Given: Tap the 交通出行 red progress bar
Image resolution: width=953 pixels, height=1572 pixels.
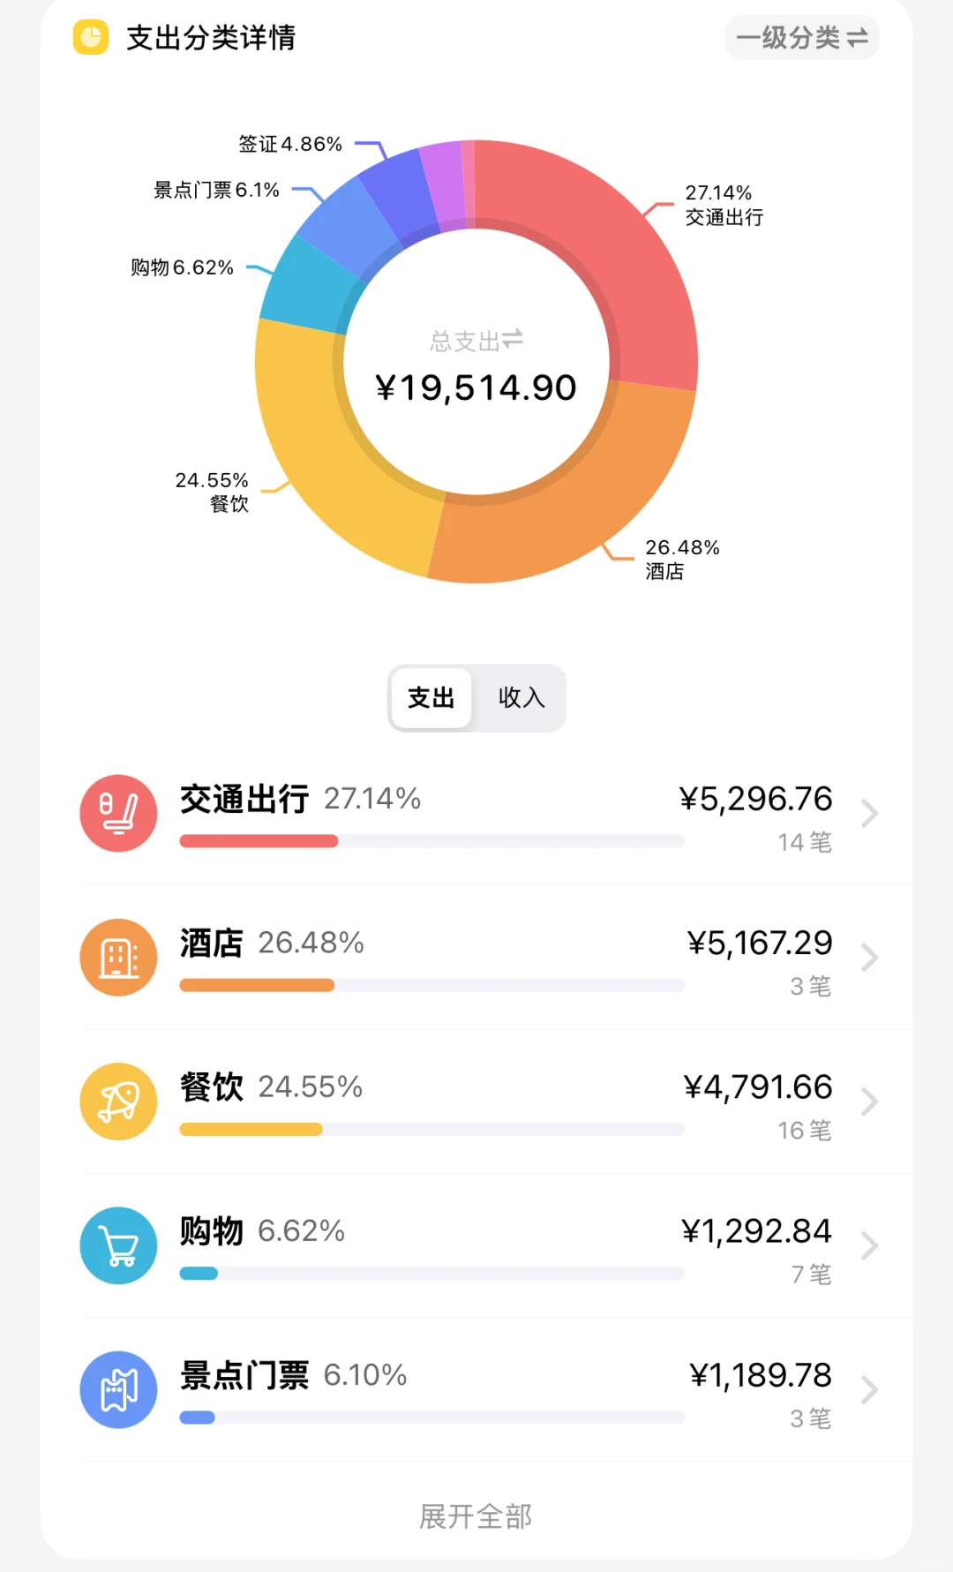Looking at the screenshot, I should pos(259,841).
